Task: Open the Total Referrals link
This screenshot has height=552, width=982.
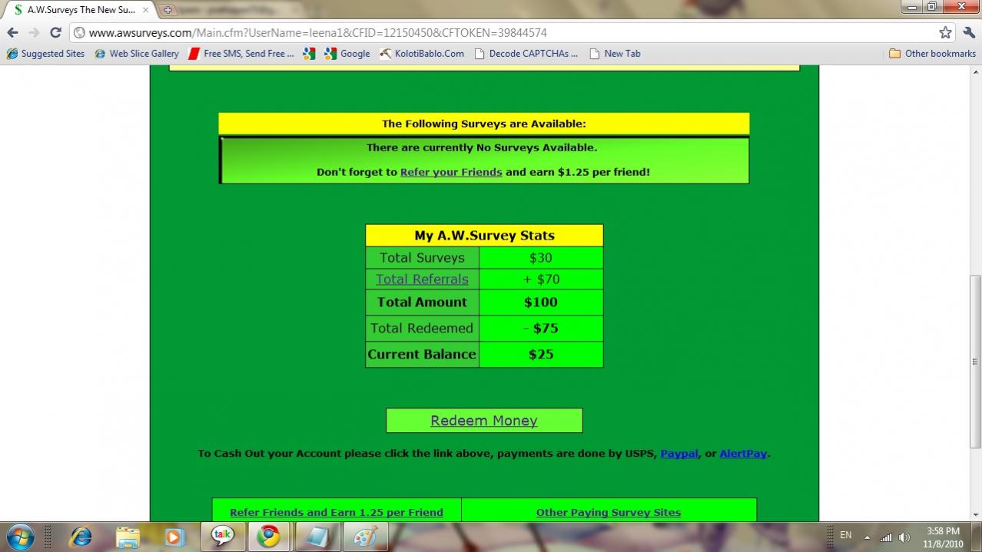Action: point(422,279)
